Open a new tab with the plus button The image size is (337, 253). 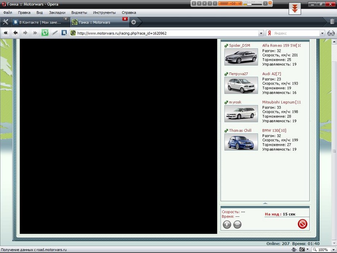pos(133,22)
